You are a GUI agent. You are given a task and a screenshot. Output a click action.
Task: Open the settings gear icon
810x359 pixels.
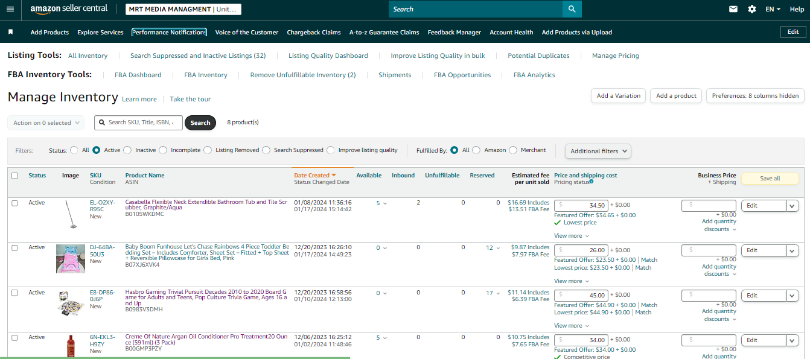(752, 9)
